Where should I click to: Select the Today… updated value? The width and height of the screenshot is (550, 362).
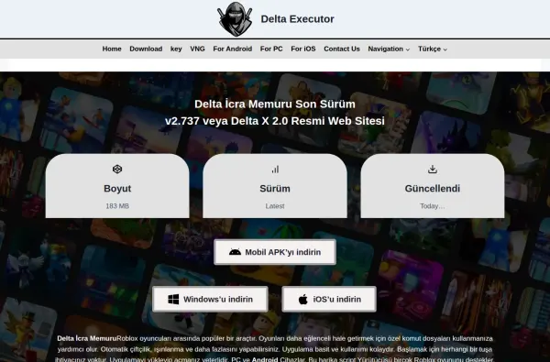pyautogui.click(x=433, y=206)
